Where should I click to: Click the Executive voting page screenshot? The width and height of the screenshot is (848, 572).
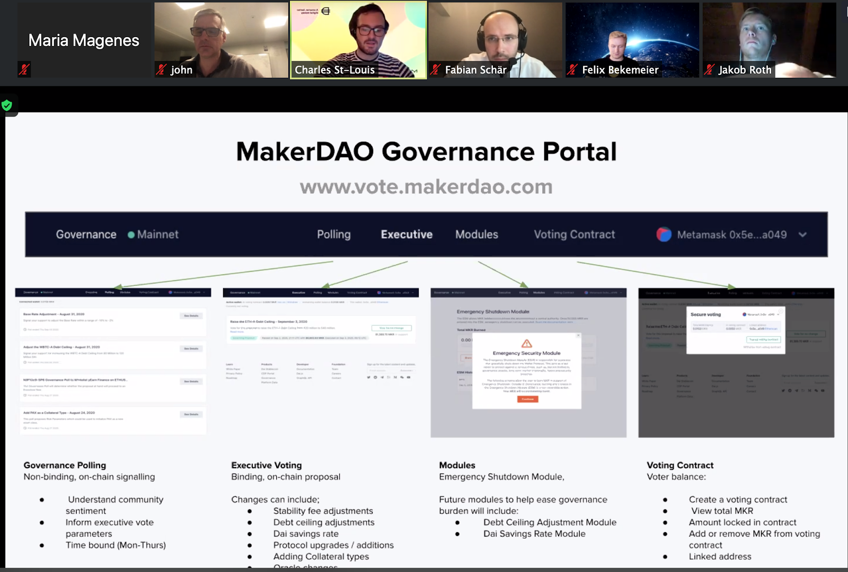(321, 363)
